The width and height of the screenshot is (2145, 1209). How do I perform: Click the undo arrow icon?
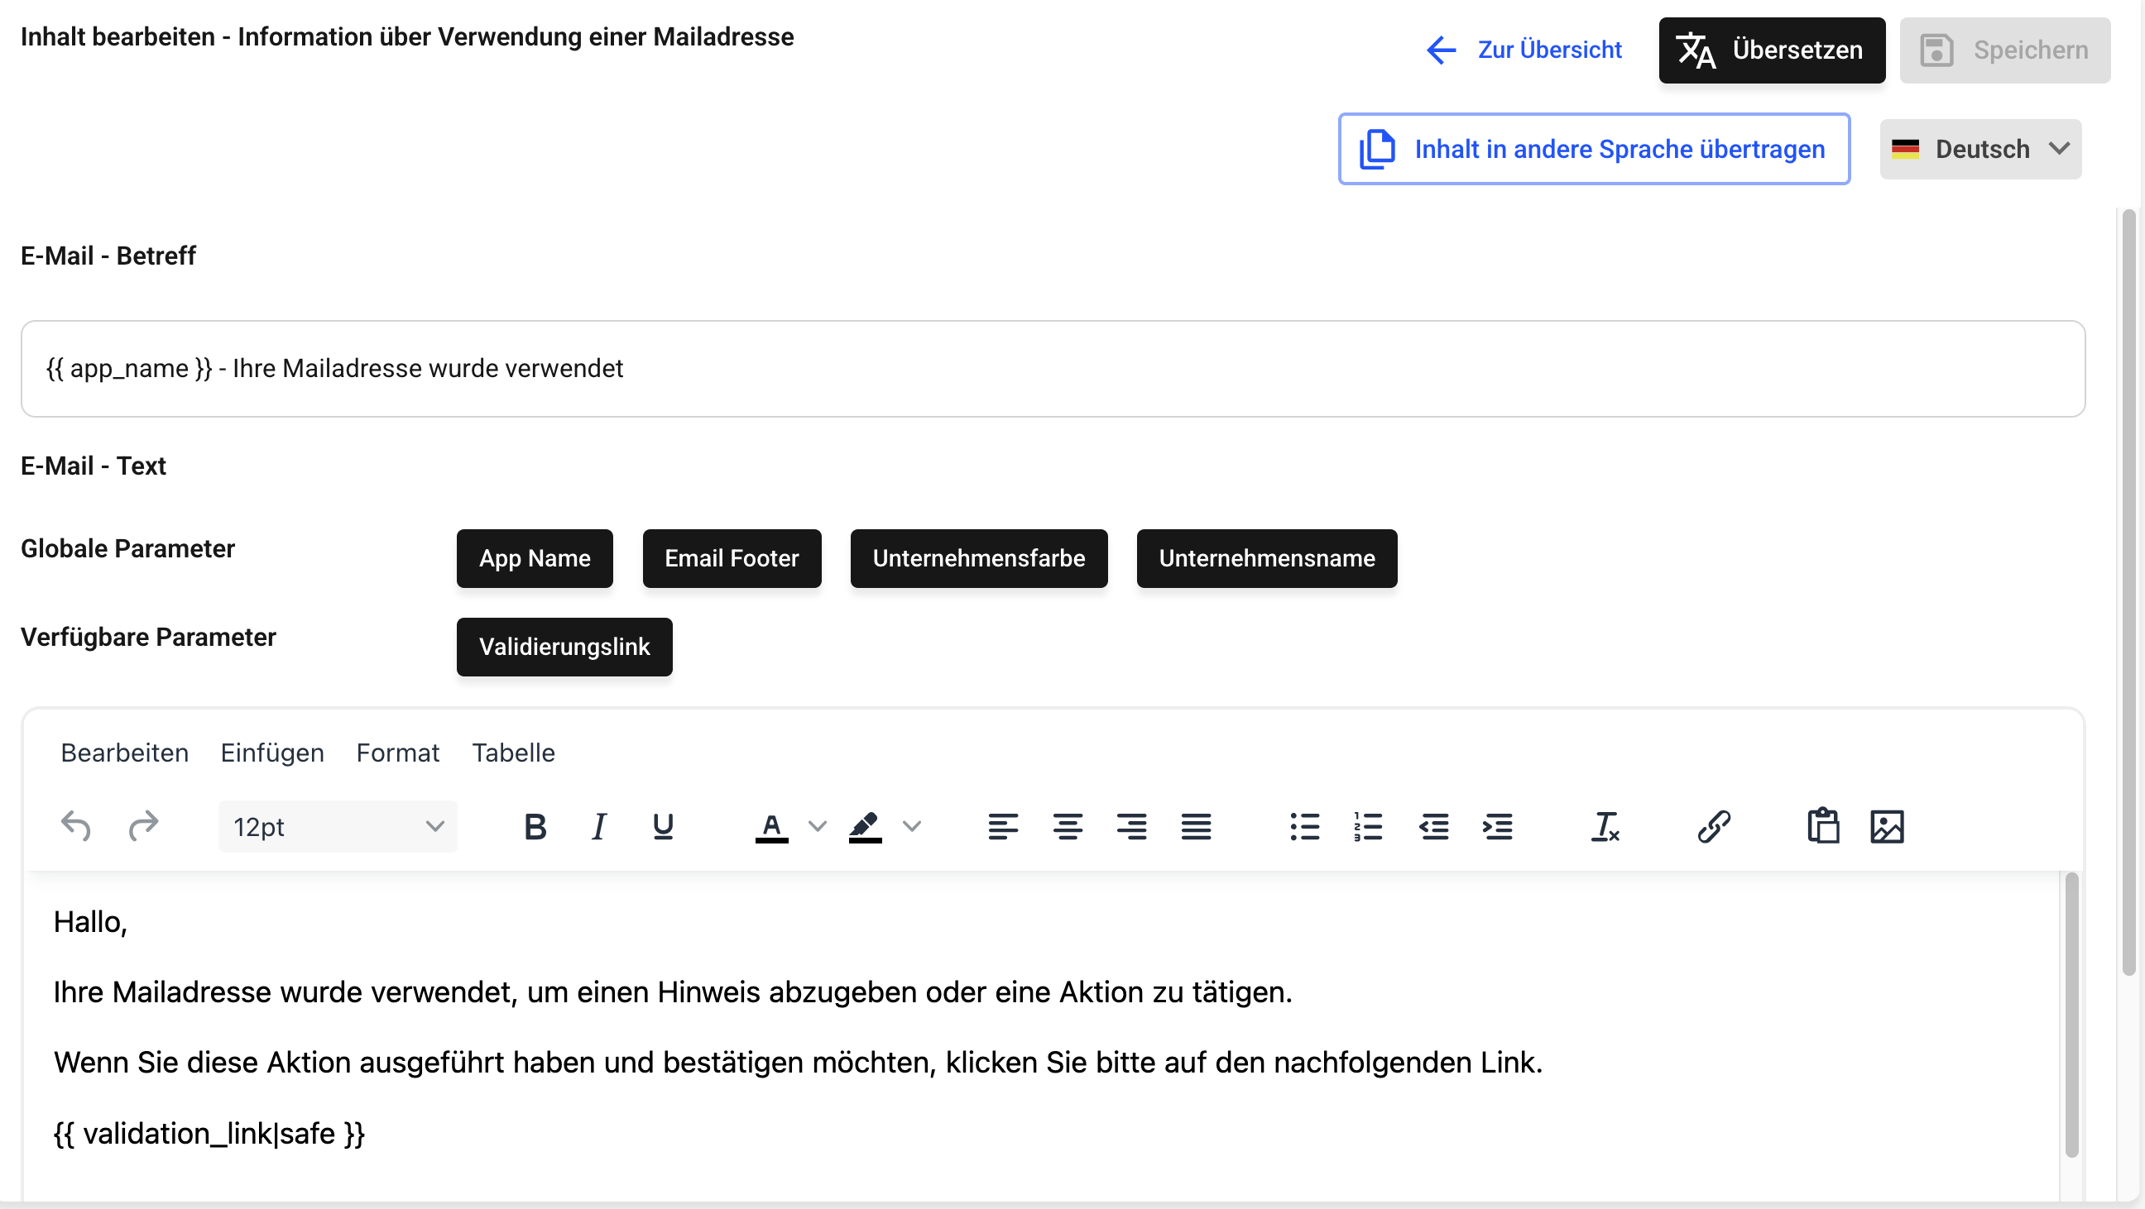(76, 826)
